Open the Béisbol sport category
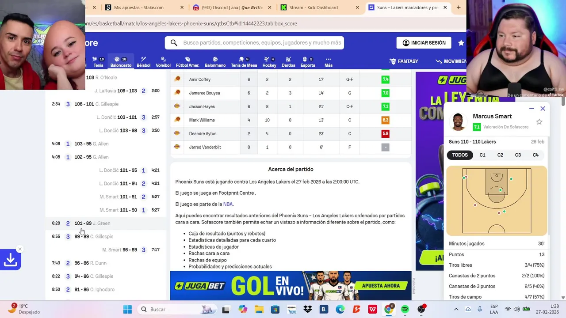Screen dimensions: 566x318 tap(143, 62)
